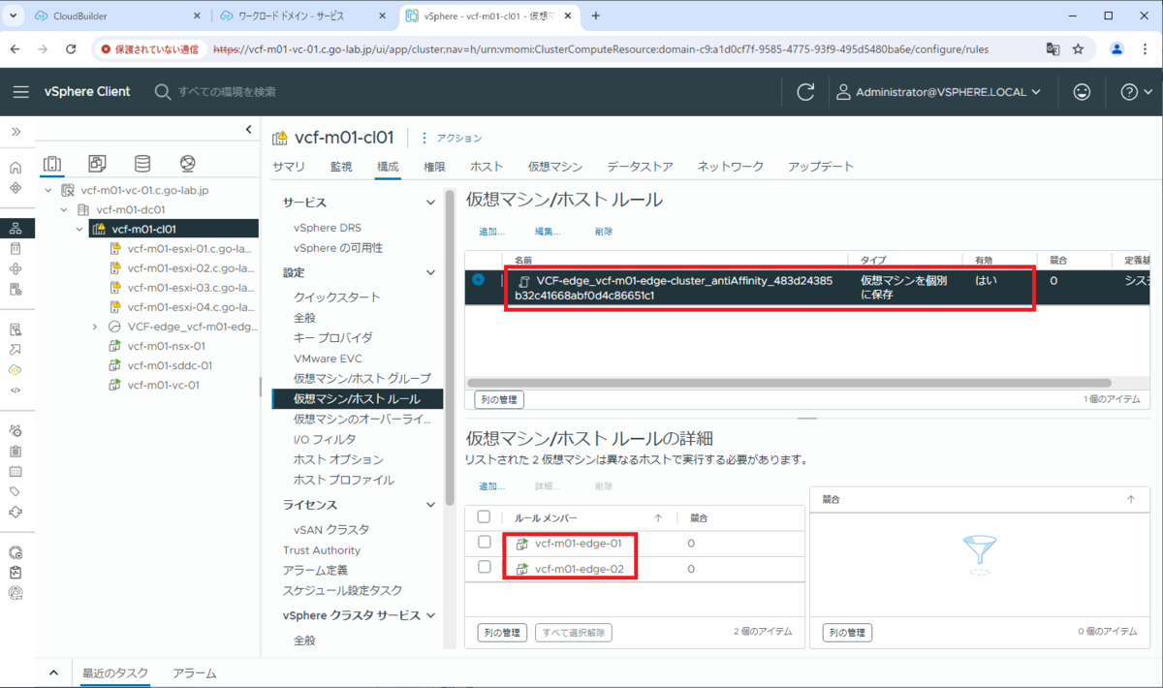Image resolution: width=1163 pixels, height=688 pixels.
Task: Click 追加 in rule details section
Action: coord(492,486)
